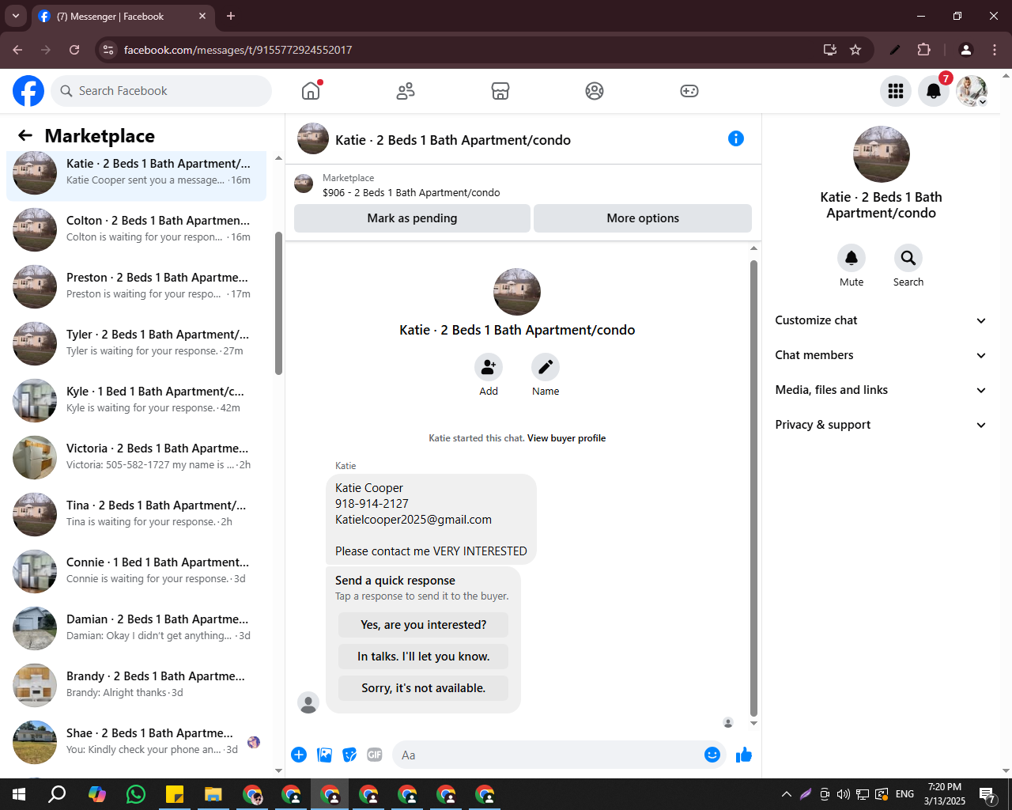Screen dimensions: 1012x810
Task: Open notifications bell with 7 badge
Action: 934,91
